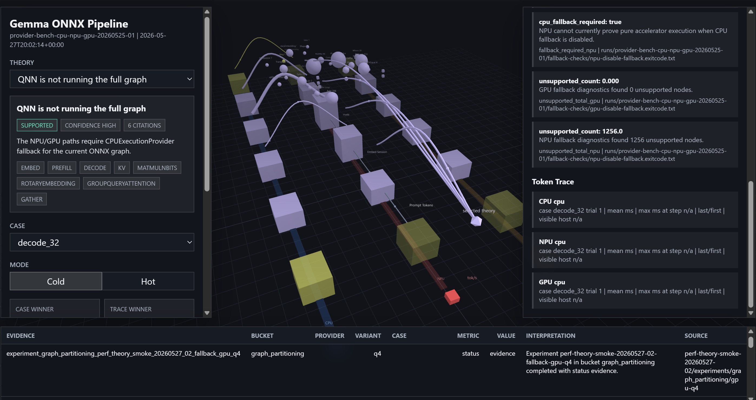This screenshot has height=400, width=756.
Task: Select the GATHER tag
Action: (32, 199)
